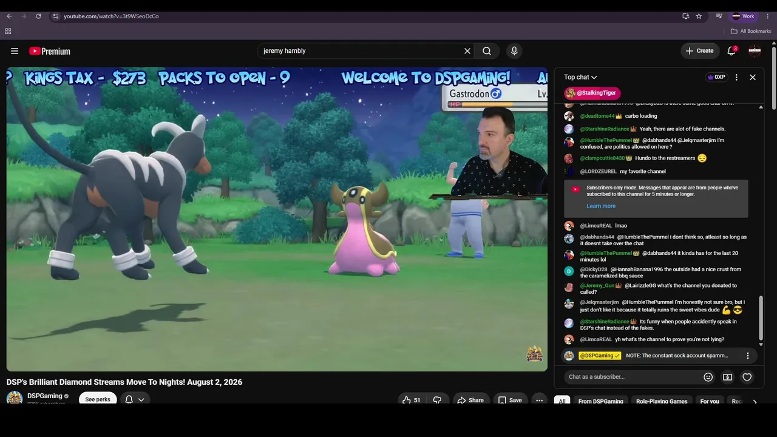Reload the current page

38,16
